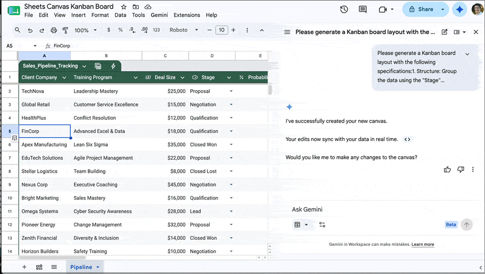The image size is (485, 274).
Task: Open the comments icon
Action: click(x=363, y=9)
